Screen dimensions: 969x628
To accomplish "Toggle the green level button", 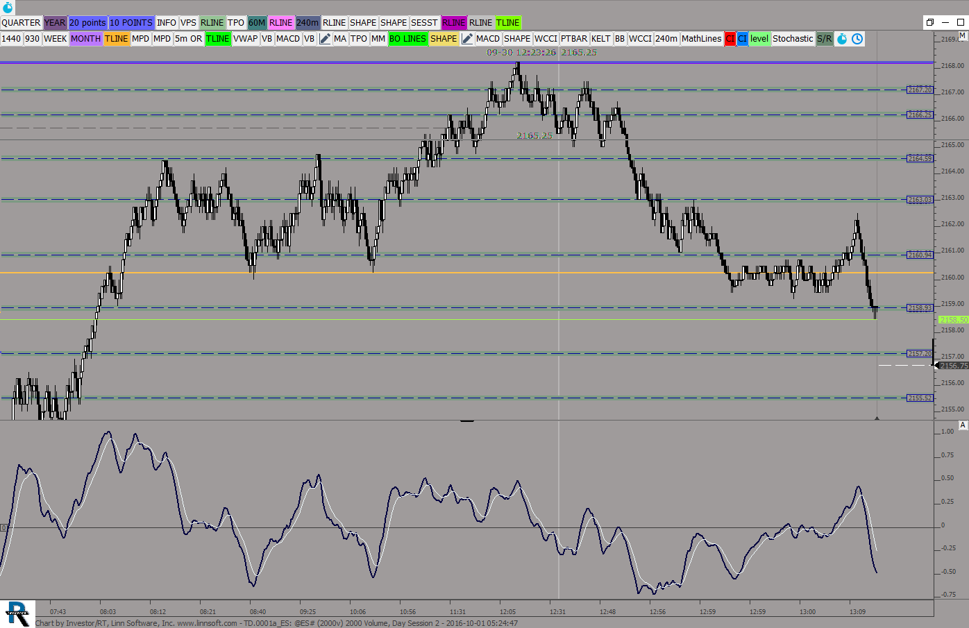I will pos(759,39).
